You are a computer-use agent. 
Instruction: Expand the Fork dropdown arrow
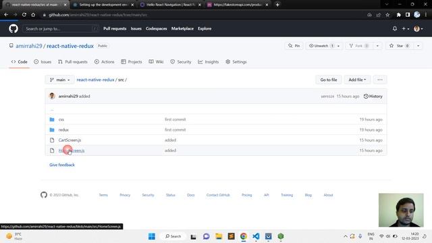point(377,46)
